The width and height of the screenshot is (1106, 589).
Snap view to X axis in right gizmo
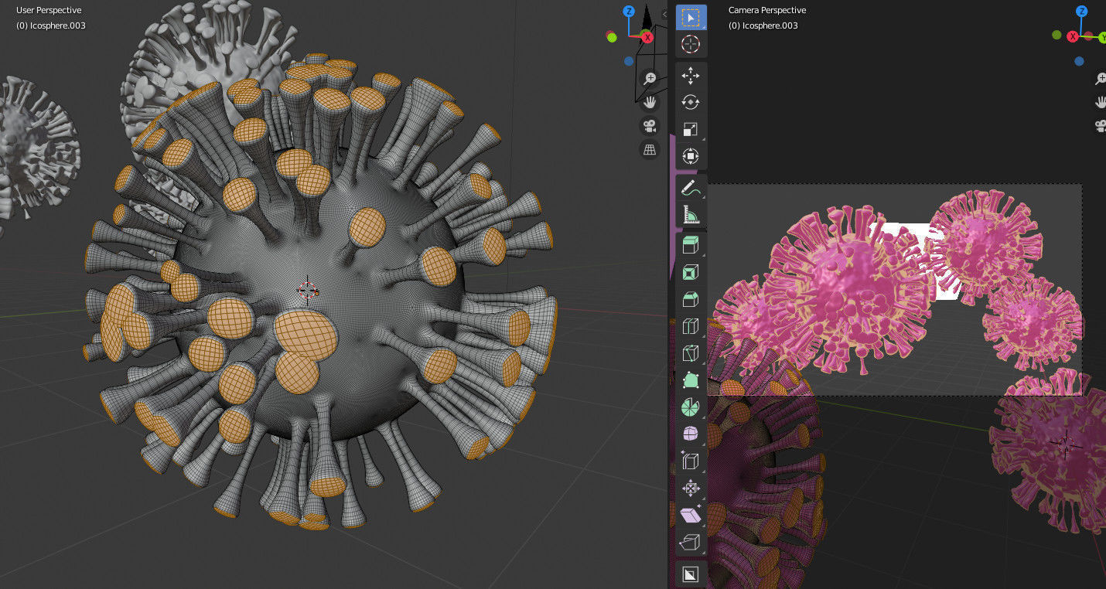tap(1074, 36)
